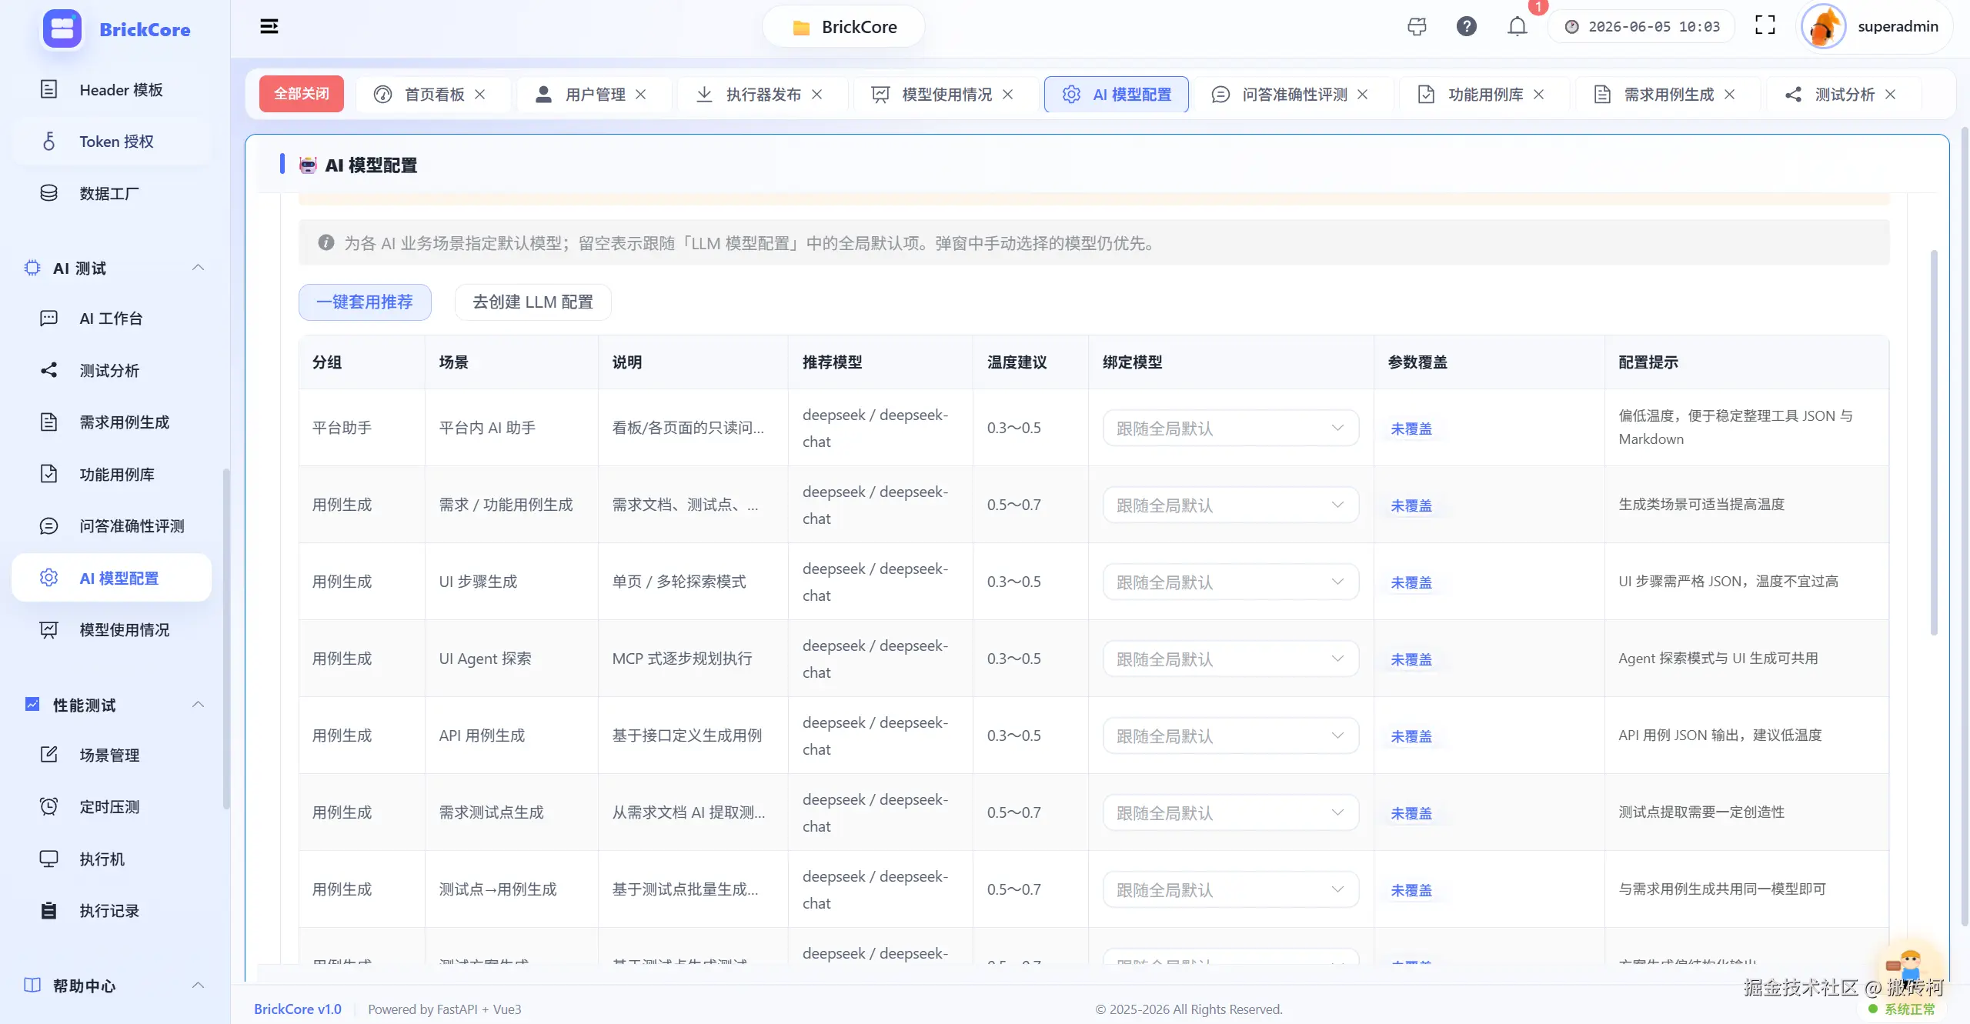Screen dimensions: 1970x1024
Task: Click 未覆盖 link in API 用例生成 row
Action: [1411, 736]
